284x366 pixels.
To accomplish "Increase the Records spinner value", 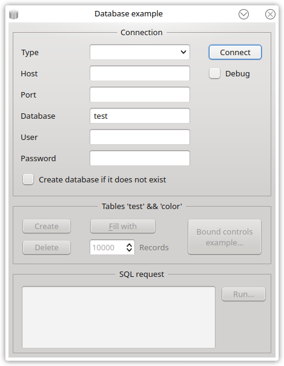I will (x=130, y=245).
